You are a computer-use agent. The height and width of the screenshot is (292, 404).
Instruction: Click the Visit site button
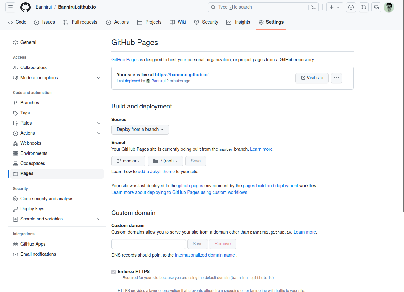coord(312,78)
